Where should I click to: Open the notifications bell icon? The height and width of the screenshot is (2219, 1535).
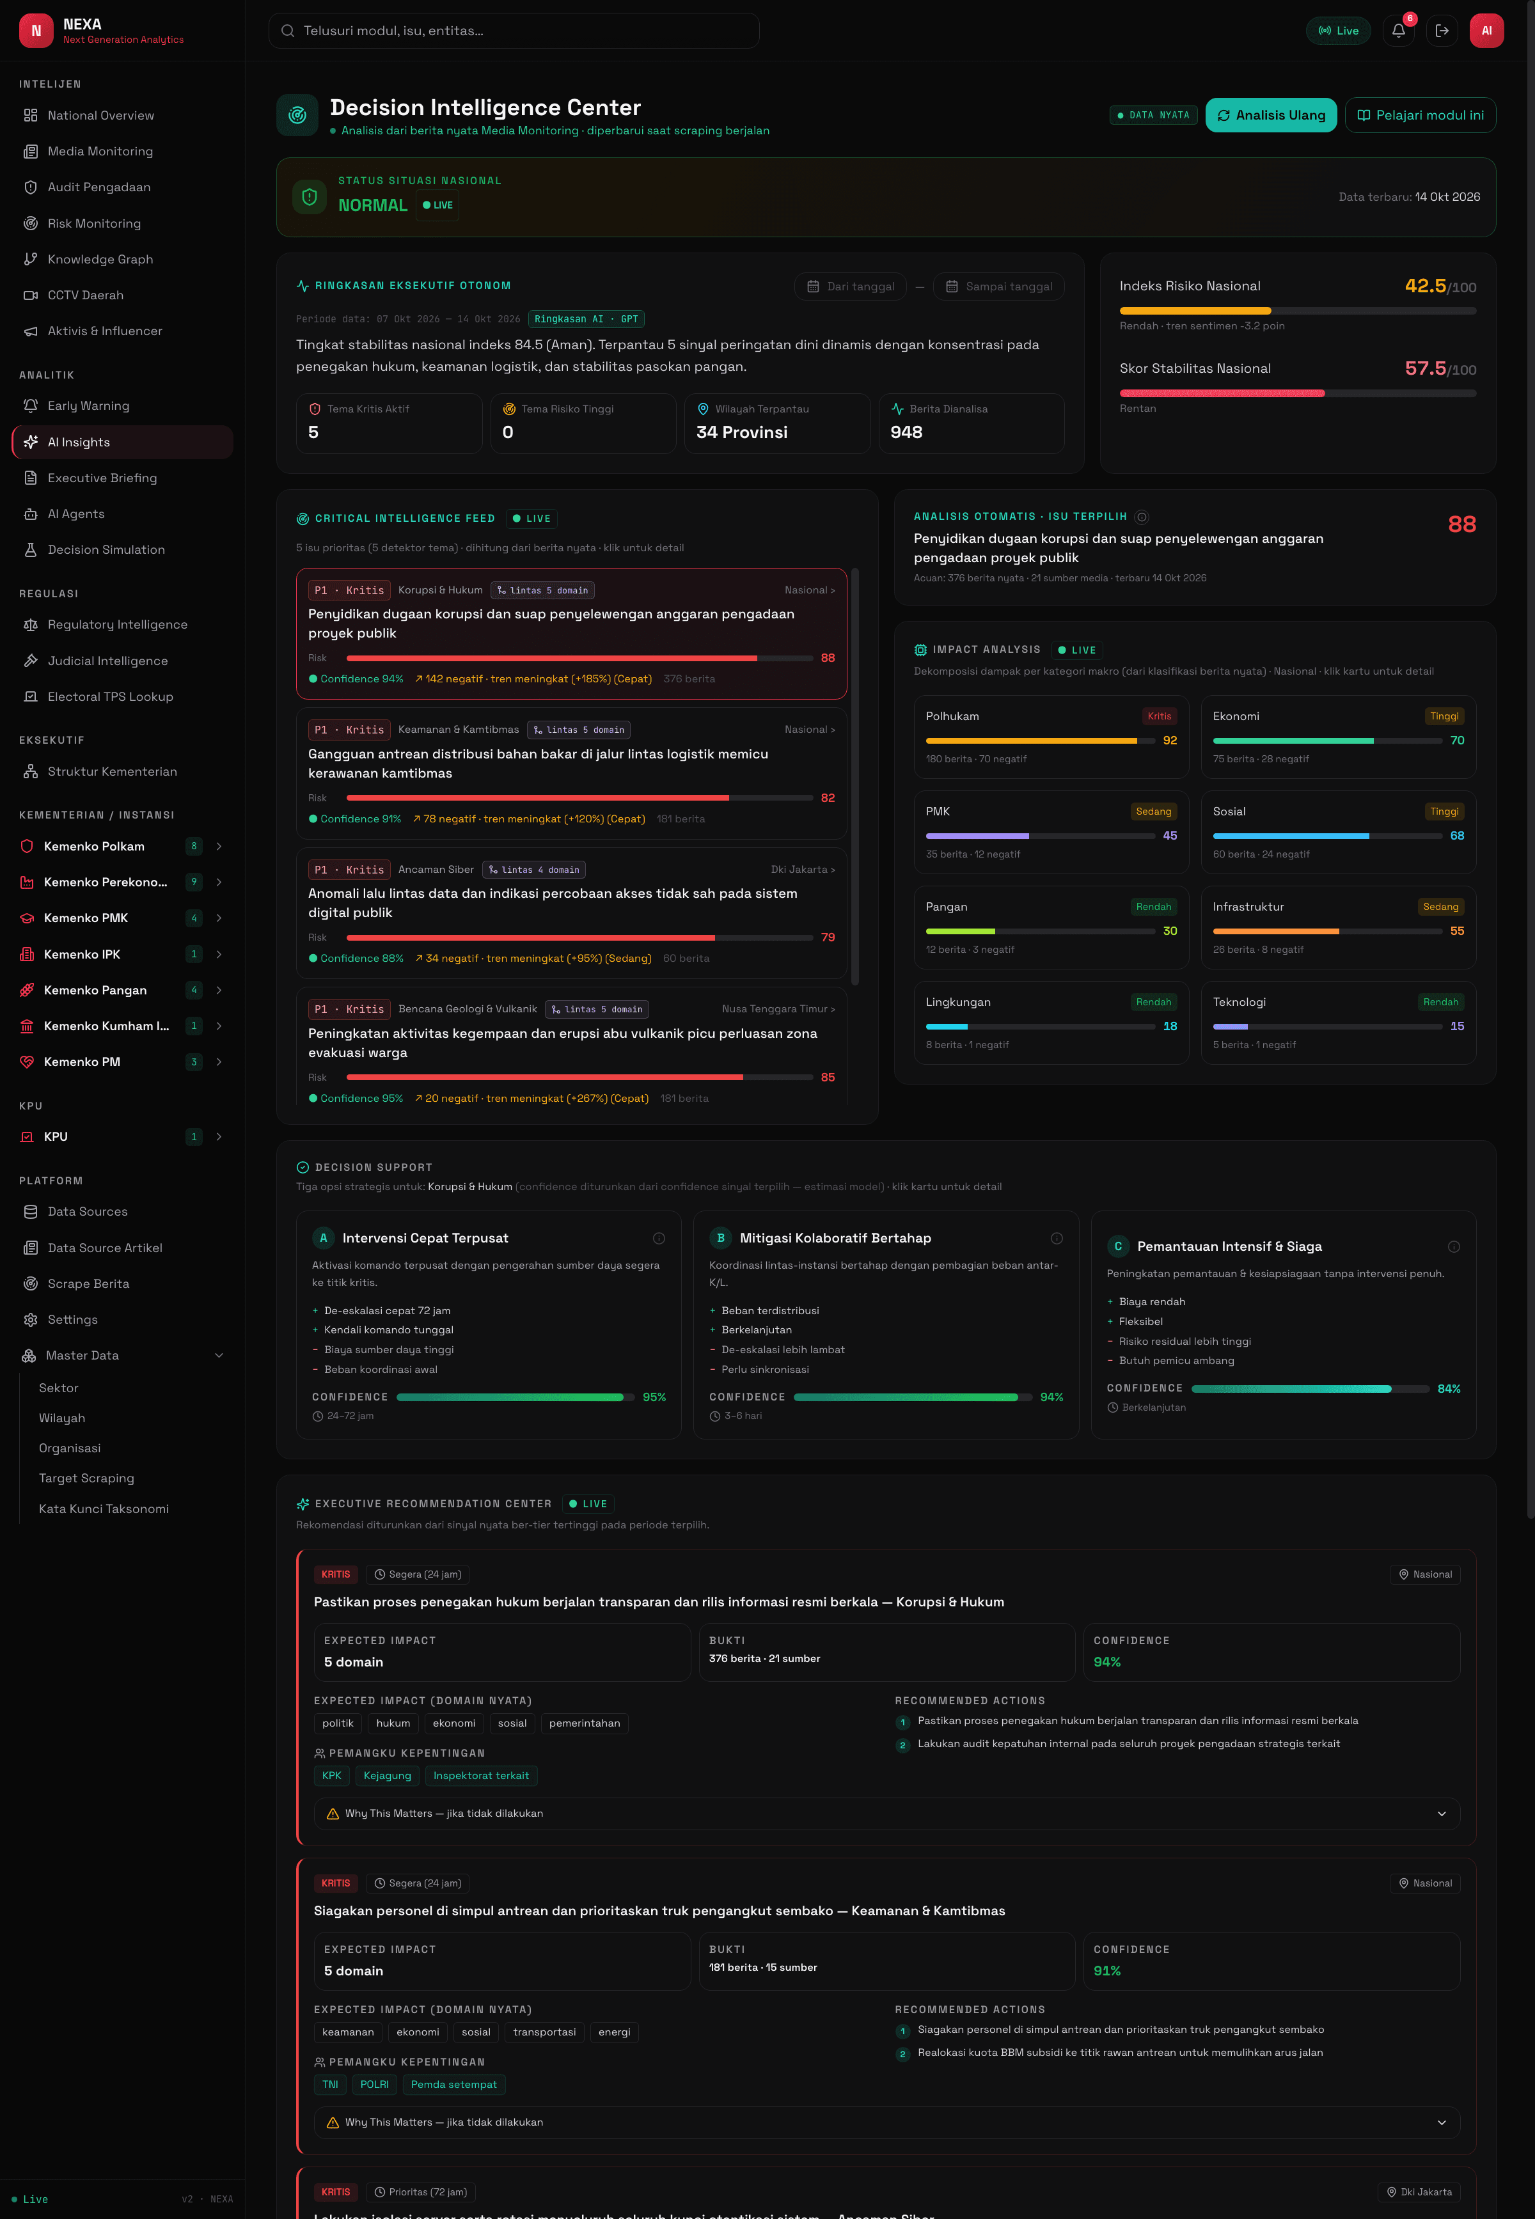coord(1398,31)
